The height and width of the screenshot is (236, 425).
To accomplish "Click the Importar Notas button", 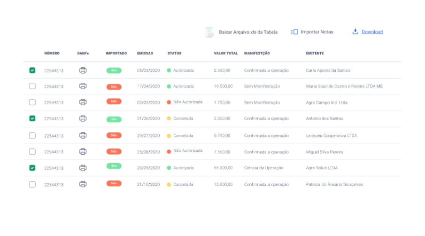I will pos(317,32).
